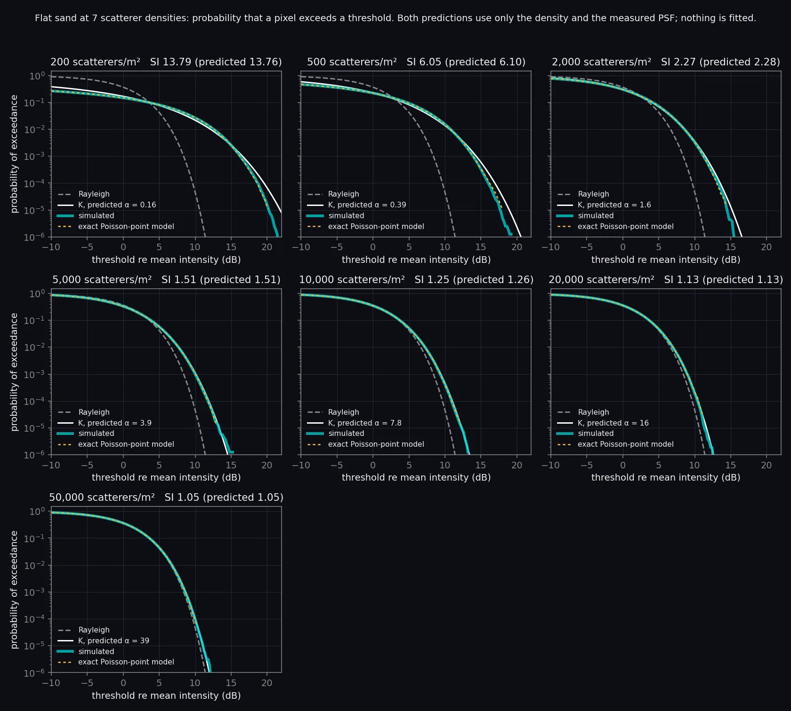The width and height of the screenshot is (791, 711).
Task: Click legend entry 'K, predicted α = 7.8'
Action: tap(365, 423)
